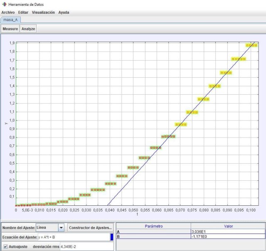Open the Constructor de Ajustes dialog
This screenshot has height=251, width=266.
91,228
